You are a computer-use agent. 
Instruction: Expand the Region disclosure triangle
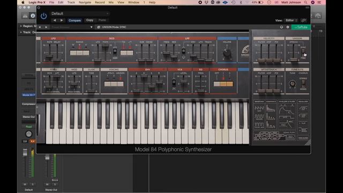point(21,26)
